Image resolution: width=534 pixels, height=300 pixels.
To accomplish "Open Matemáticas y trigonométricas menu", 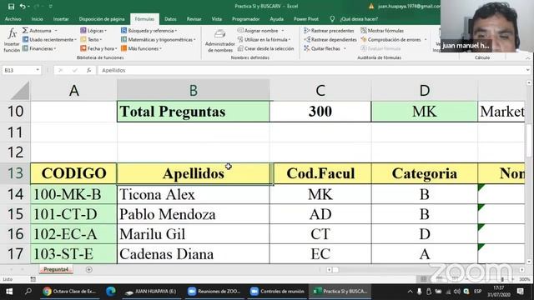I will [159, 39].
